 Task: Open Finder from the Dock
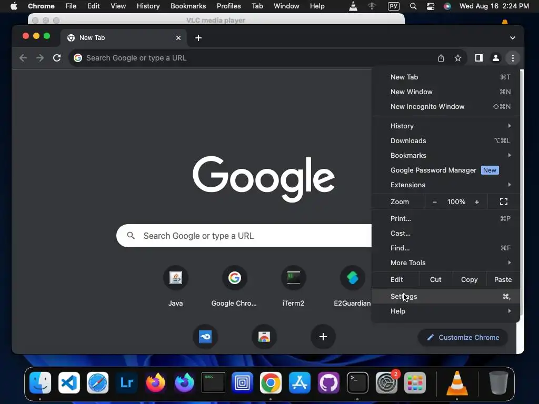pos(40,382)
